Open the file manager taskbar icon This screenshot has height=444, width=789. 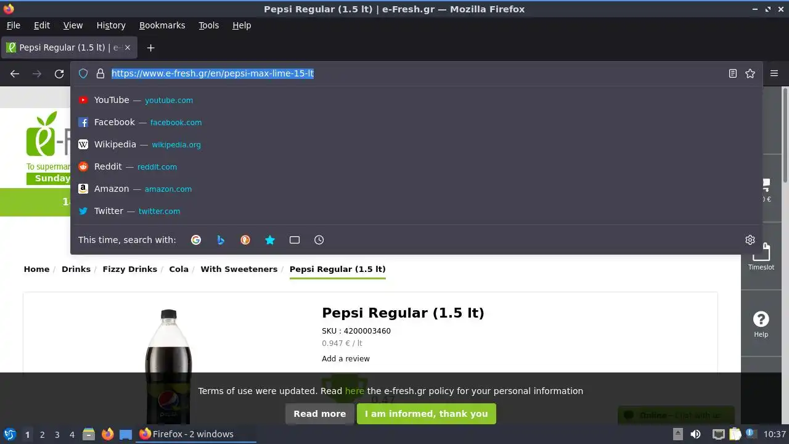[x=89, y=434]
